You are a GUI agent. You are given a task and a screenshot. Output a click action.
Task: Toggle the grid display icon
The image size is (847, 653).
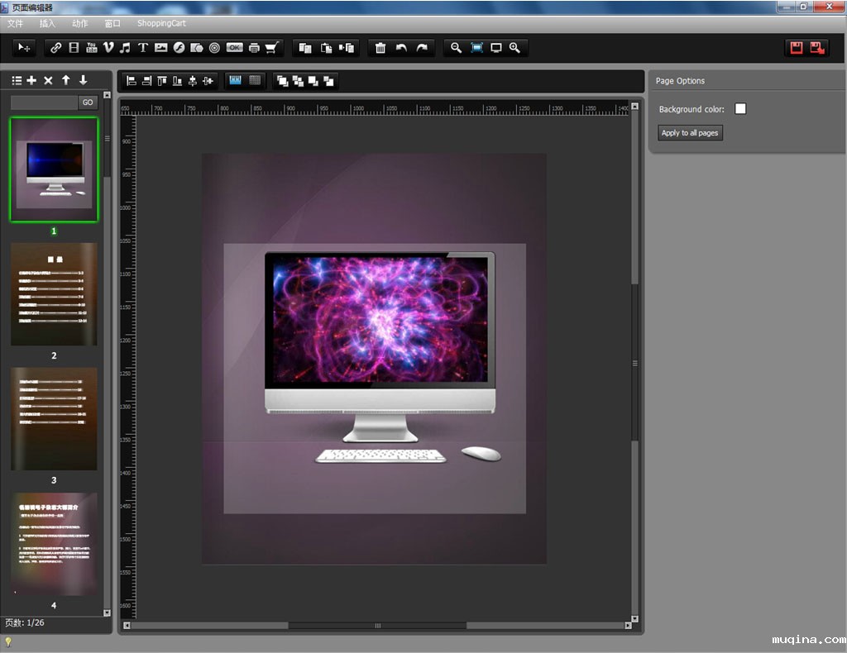(255, 80)
